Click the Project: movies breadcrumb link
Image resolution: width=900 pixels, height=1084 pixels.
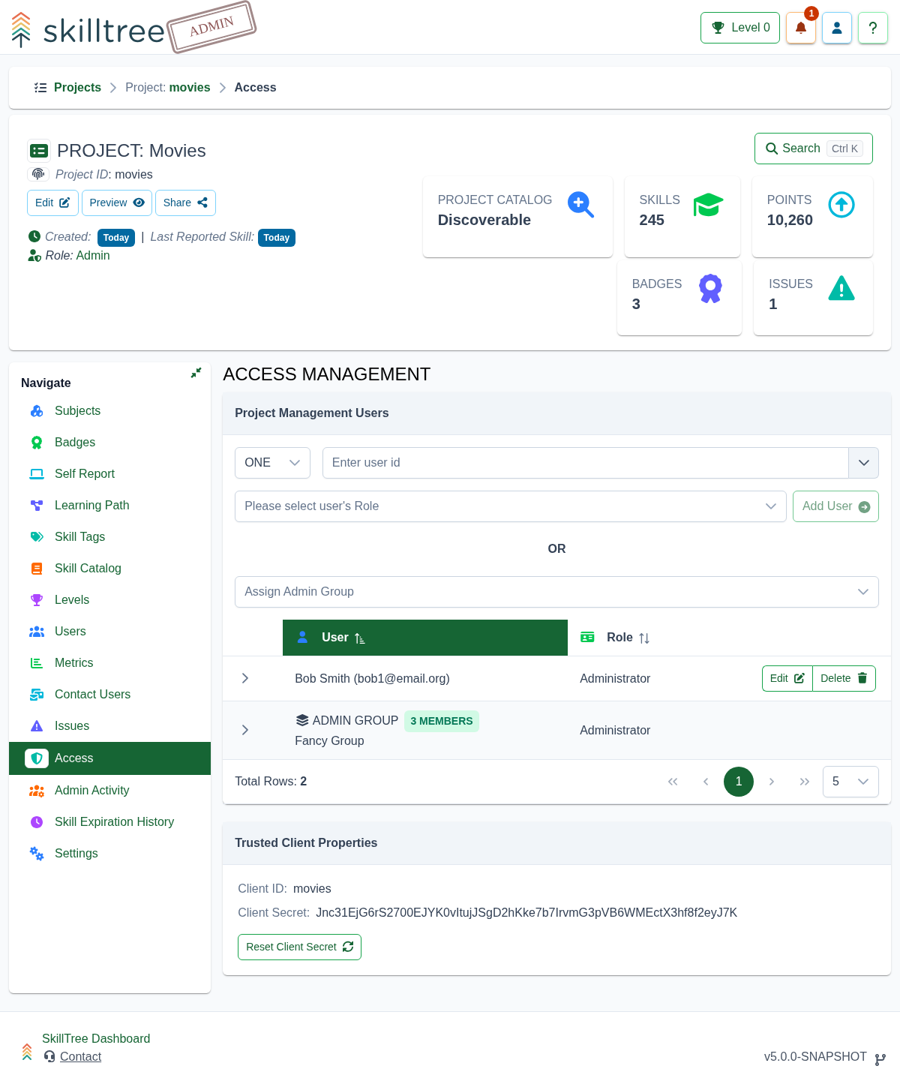pos(168,88)
